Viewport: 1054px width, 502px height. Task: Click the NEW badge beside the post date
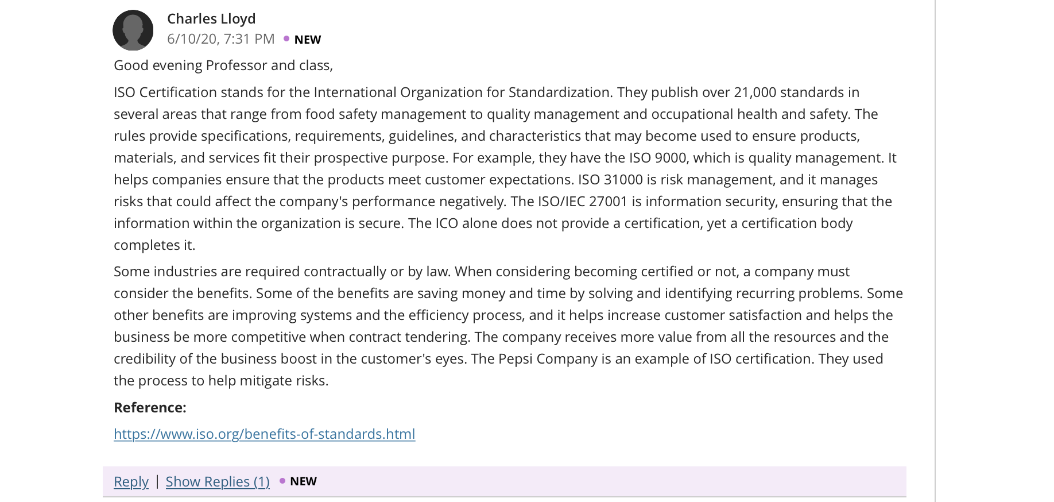(x=308, y=40)
